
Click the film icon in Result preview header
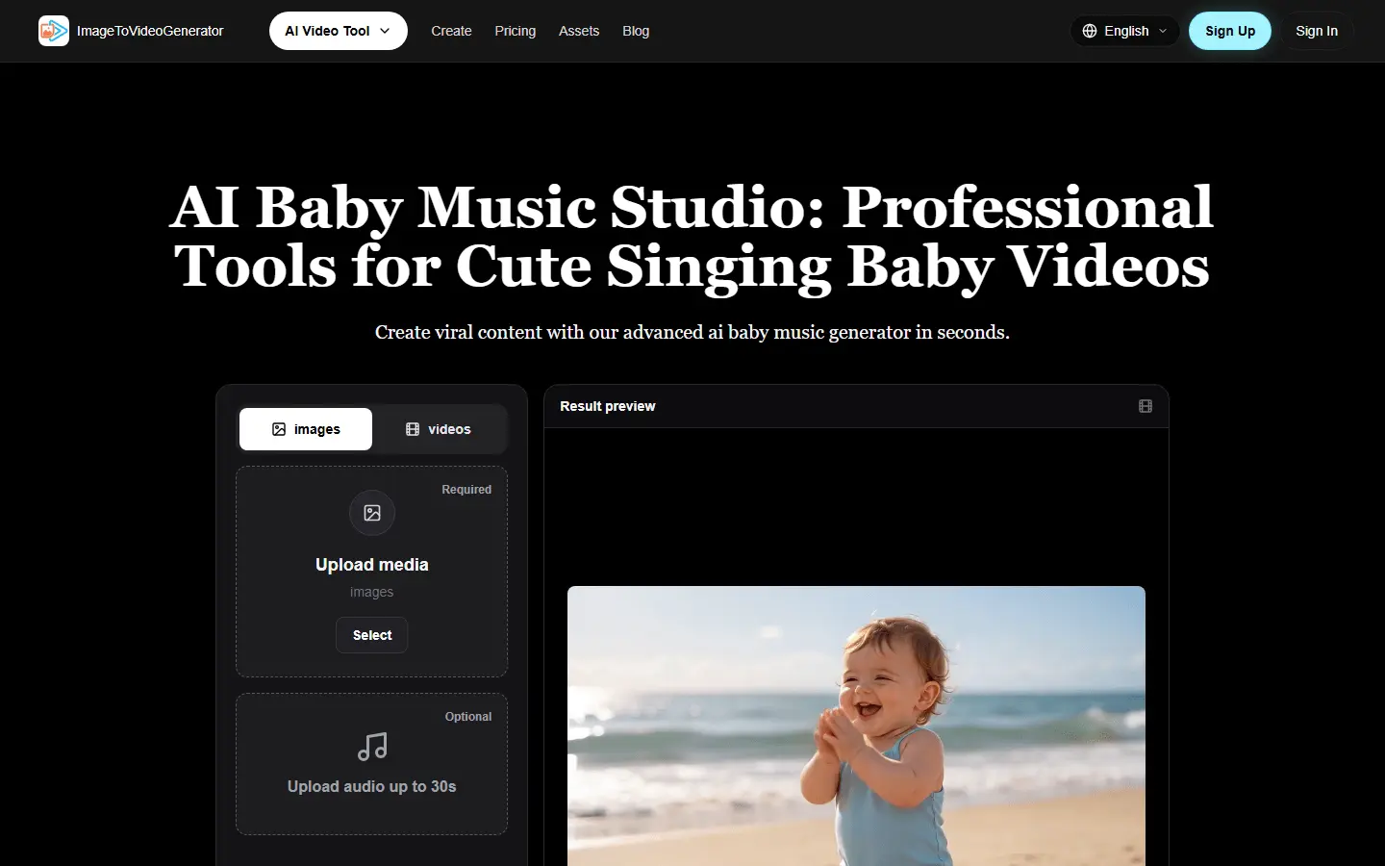coord(1146,406)
